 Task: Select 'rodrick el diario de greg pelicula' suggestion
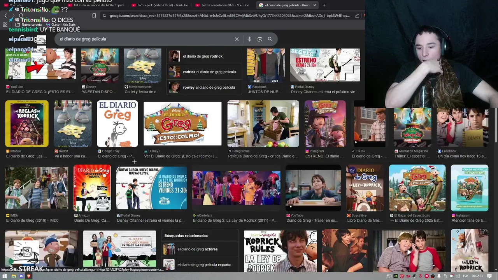204,72
